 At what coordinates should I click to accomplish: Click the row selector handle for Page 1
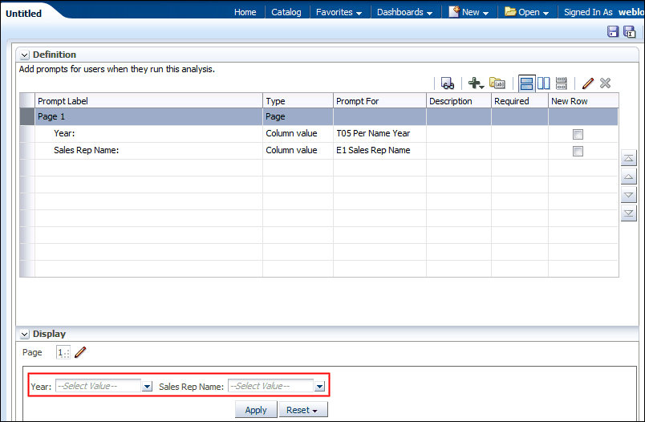click(27, 117)
